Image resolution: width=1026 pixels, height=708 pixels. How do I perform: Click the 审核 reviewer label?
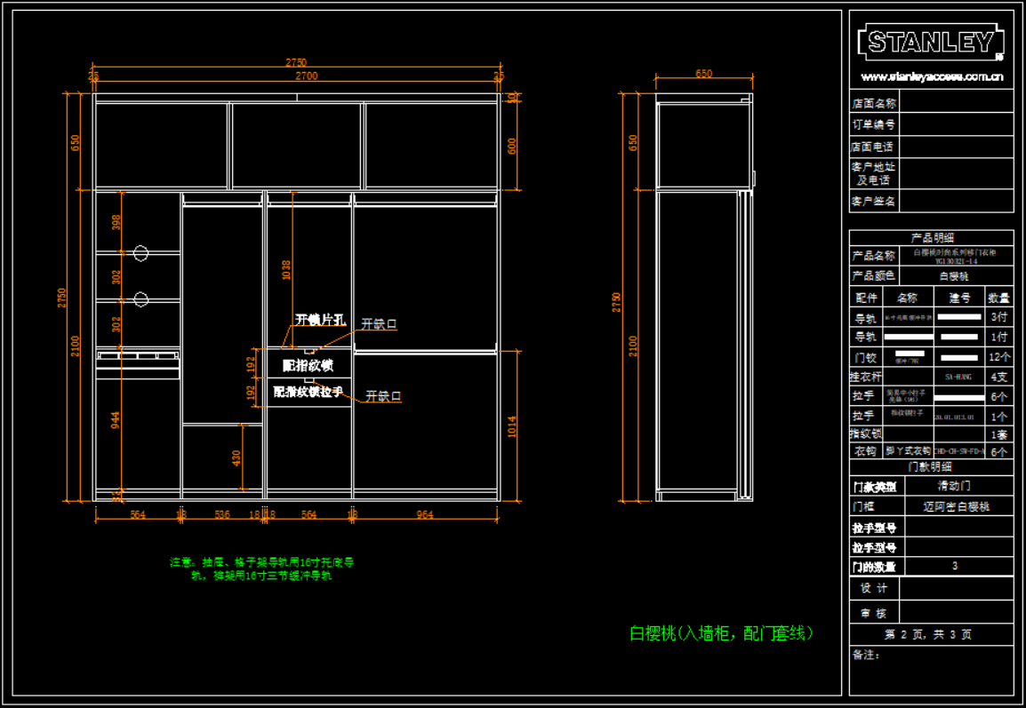874,613
